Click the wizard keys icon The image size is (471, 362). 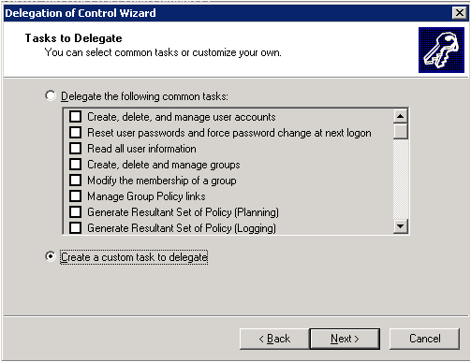tap(441, 50)
